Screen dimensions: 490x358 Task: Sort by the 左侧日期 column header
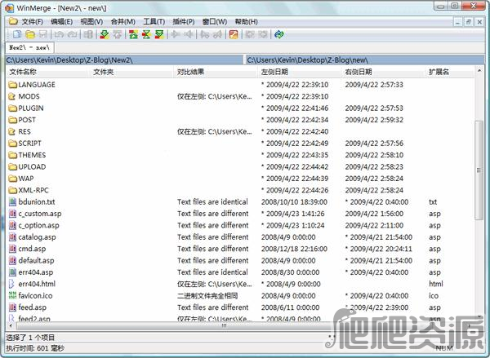tap(300, 72)
